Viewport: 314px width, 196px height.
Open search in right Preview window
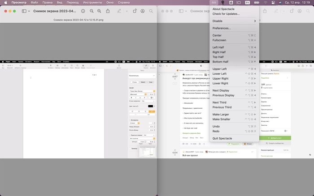point(308,11)
